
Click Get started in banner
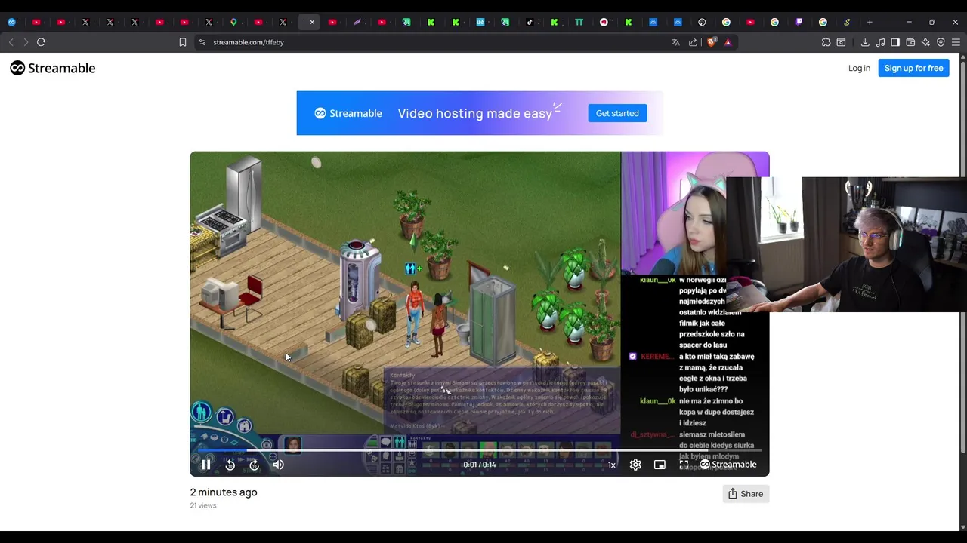click(617, 113)
